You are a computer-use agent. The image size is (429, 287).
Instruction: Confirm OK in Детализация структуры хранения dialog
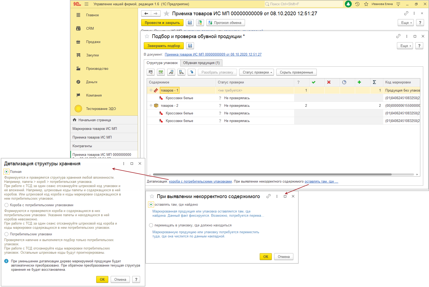pyautogui.click(x=102, y=279)
